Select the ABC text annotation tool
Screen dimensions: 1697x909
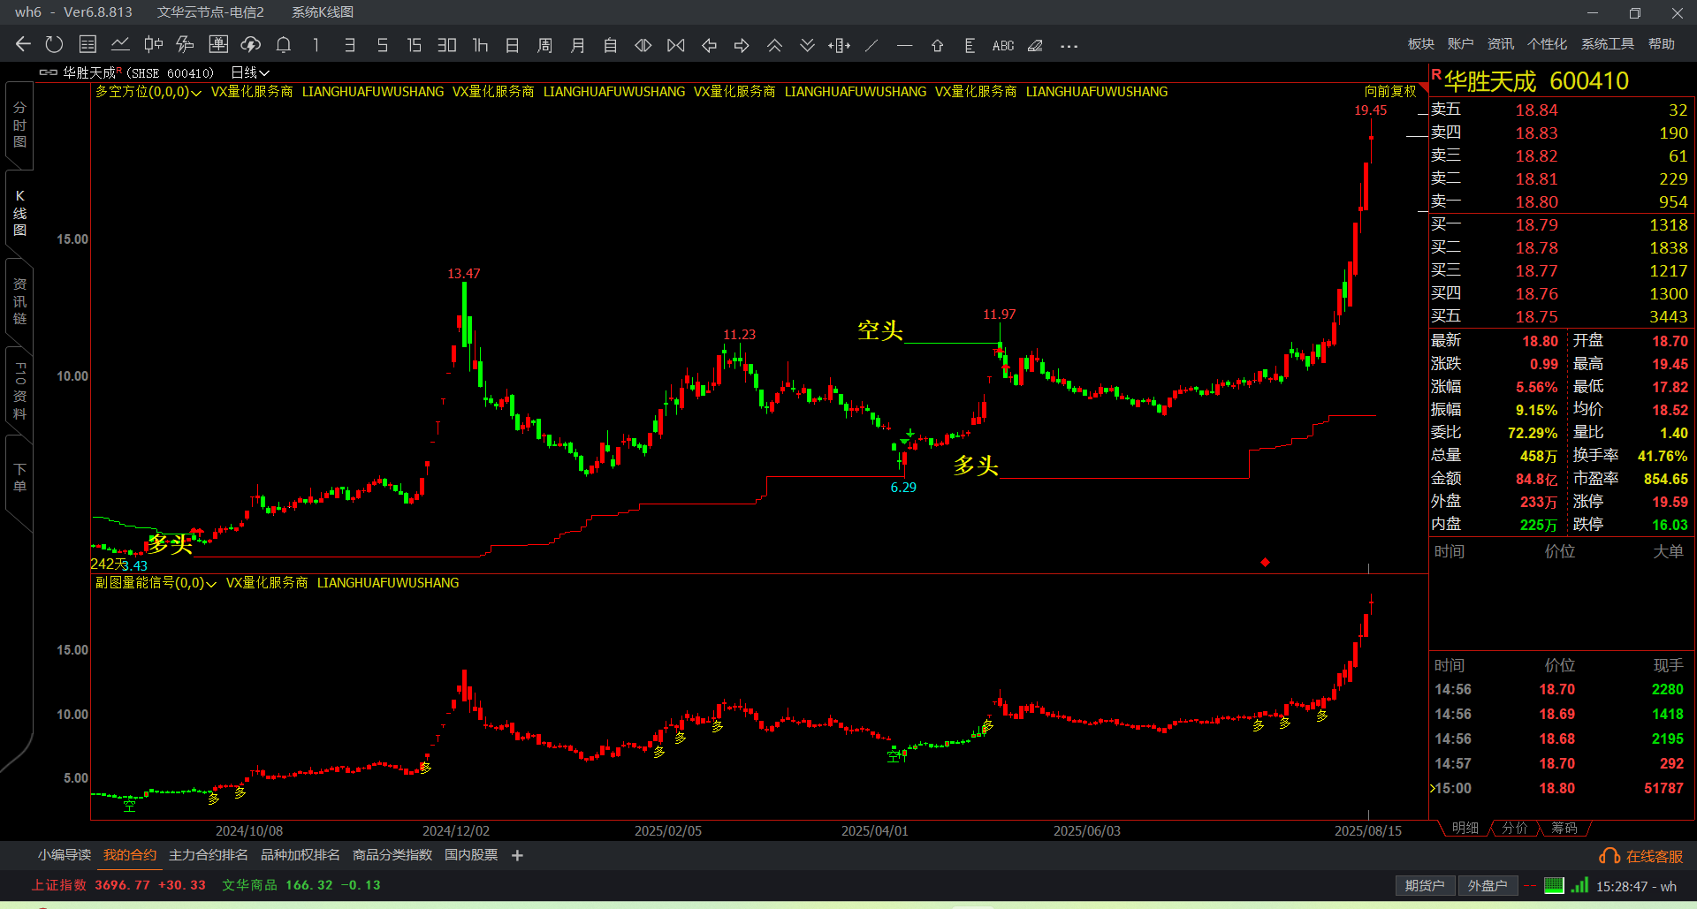click(1003, 45)
